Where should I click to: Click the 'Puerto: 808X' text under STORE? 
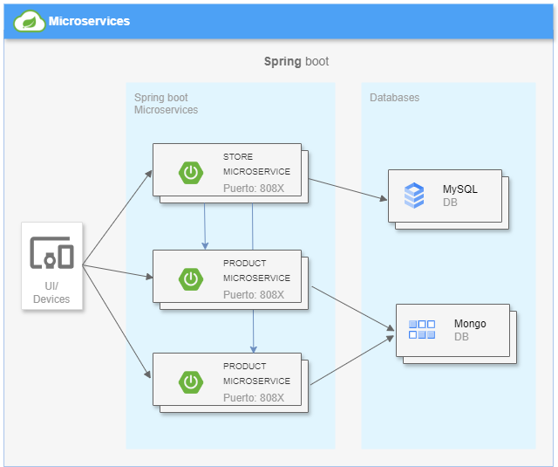pos(254,188)
